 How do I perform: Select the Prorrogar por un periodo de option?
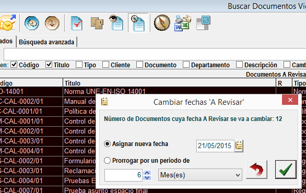click(107, 161)
